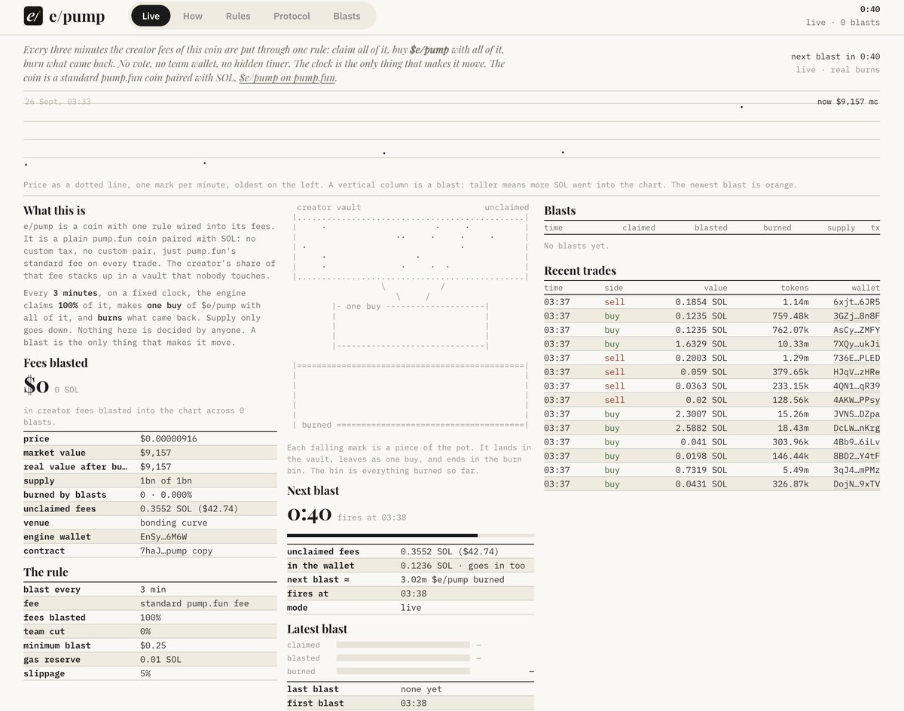
Task: Click the last blast value 'none yet'
Action: tap(421, 689)
